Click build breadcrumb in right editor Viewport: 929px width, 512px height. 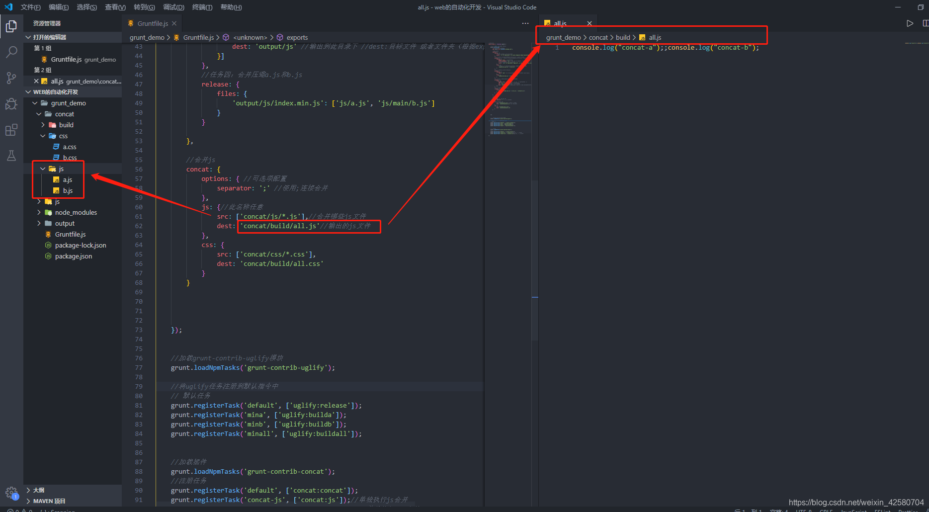point(623,37)
